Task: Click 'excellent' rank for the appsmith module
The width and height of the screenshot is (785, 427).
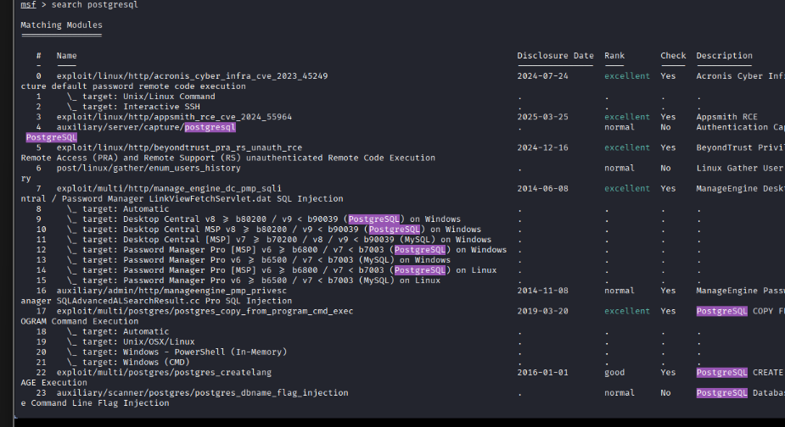Action: tap(627, 117)
